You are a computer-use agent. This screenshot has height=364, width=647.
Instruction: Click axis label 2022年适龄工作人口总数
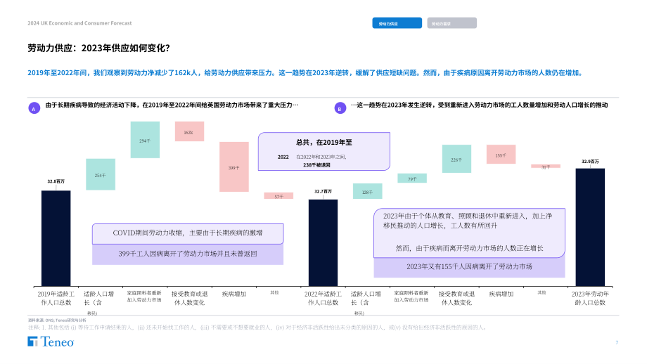pyautogui.click(x=323, y=298)
